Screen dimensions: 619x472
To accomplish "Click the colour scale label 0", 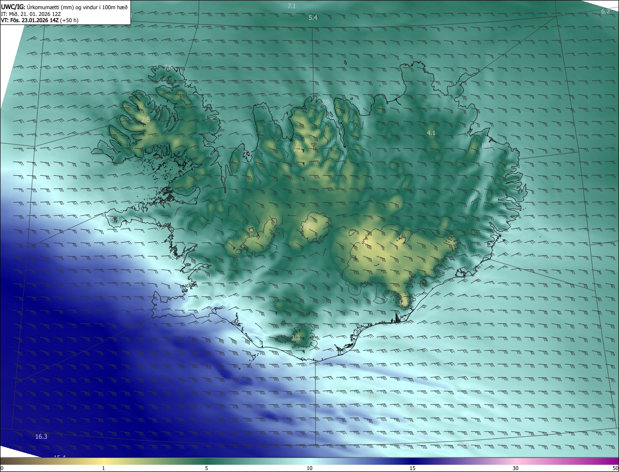I will point(2,468).
